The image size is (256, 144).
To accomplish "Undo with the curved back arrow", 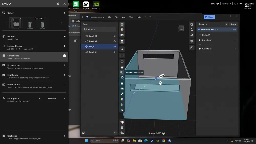I will [x=145, y=17].
